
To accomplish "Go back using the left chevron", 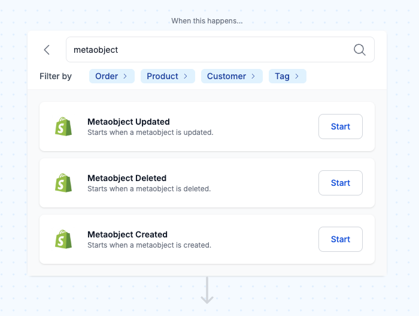I will [47, 50].
